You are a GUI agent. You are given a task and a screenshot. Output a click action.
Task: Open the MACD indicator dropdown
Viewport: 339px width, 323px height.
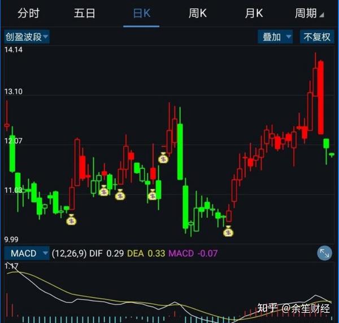27,253
